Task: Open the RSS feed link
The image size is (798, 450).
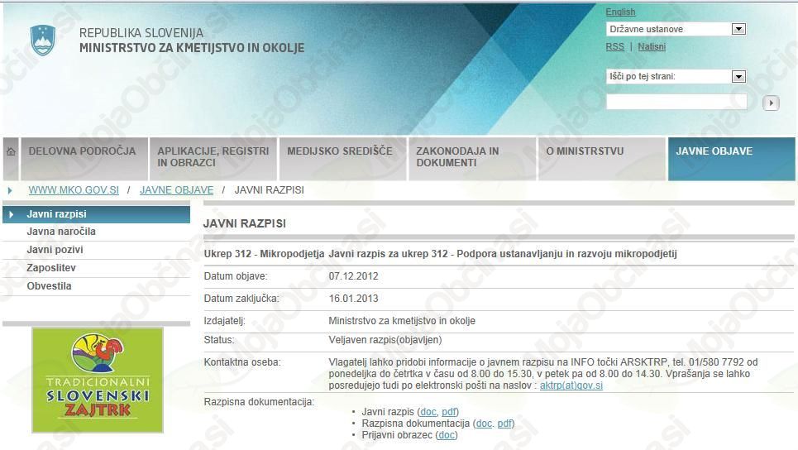Action: click(614, 47)
